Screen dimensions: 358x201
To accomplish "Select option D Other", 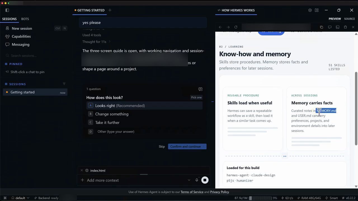I will tap(144, 131).
